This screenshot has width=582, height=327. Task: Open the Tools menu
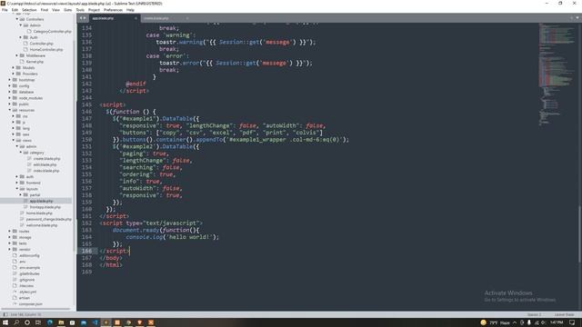[x=80, y=10]
